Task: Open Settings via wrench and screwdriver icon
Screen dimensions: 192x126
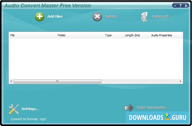Action: pyautogui.click(x=14, y=109)
